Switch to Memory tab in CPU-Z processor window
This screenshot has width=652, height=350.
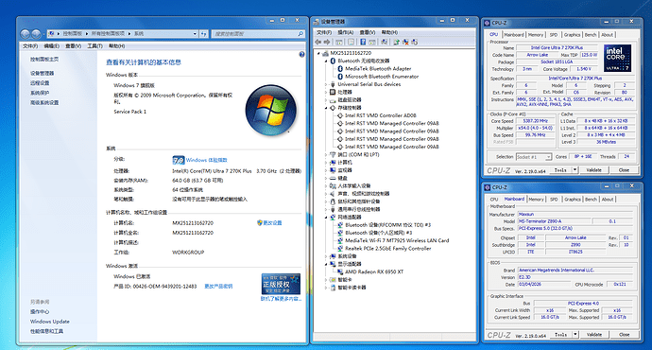point(536,35)
